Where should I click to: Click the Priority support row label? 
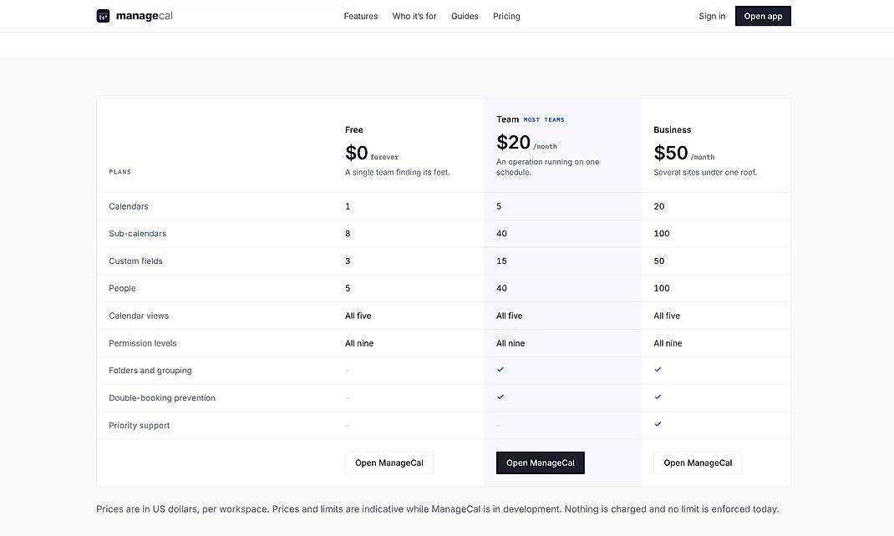[x=140, y=426]
